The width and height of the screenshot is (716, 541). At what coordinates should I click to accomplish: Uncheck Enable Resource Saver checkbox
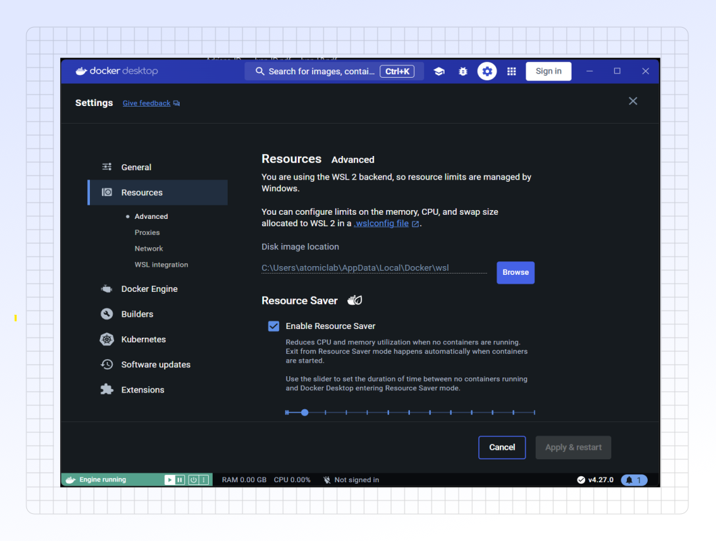click(x=274, y=326)
